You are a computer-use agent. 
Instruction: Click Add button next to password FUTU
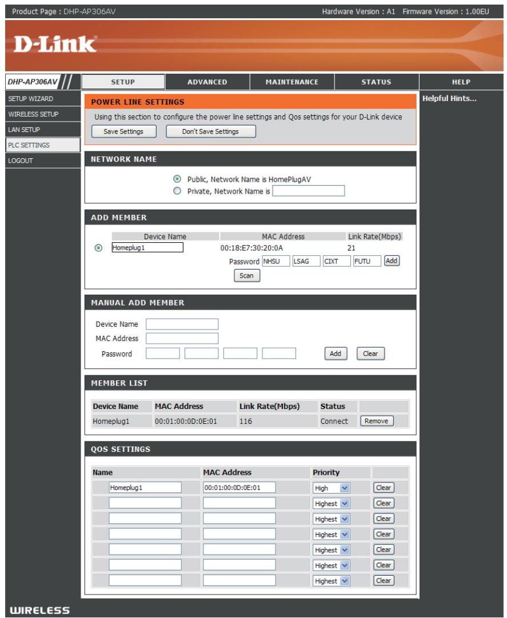(x=392, y=261)
